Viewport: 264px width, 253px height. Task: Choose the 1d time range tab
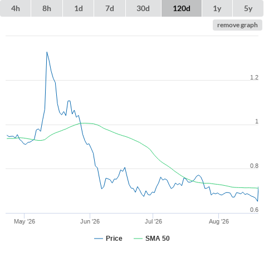(x=79, y=8)
